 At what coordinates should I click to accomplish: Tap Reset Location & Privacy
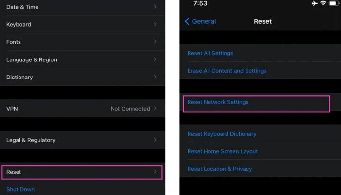[x=220, y=169]
